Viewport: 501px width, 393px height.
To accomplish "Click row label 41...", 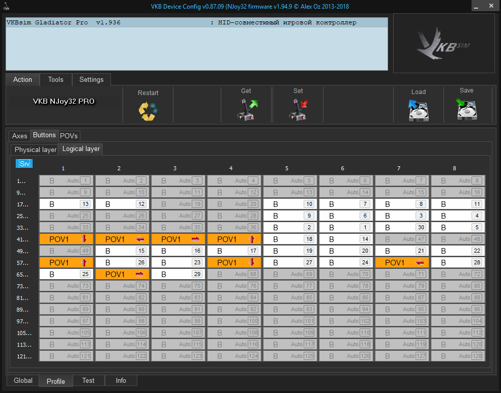I will (x=22, y=239).
